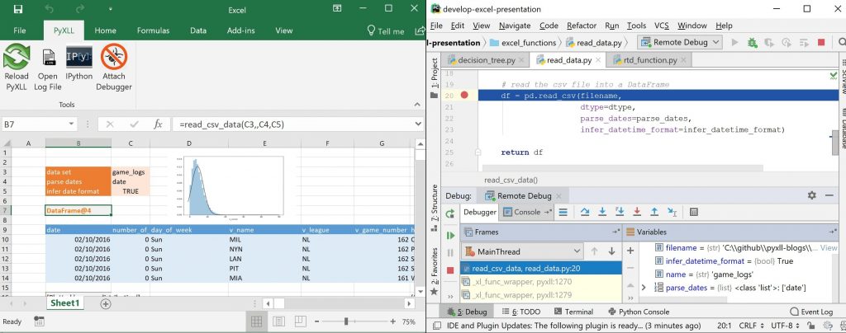The image size is (846, 333).
Task: Click the Step Into My Code icon
Action: point(620,212)
